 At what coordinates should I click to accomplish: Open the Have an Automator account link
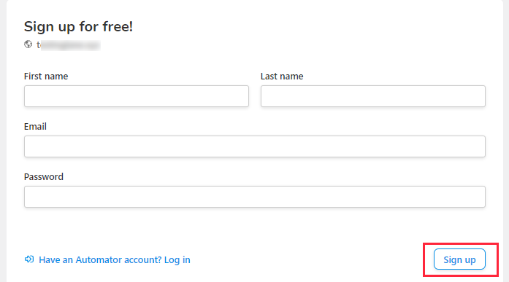[x=114, y=259]
